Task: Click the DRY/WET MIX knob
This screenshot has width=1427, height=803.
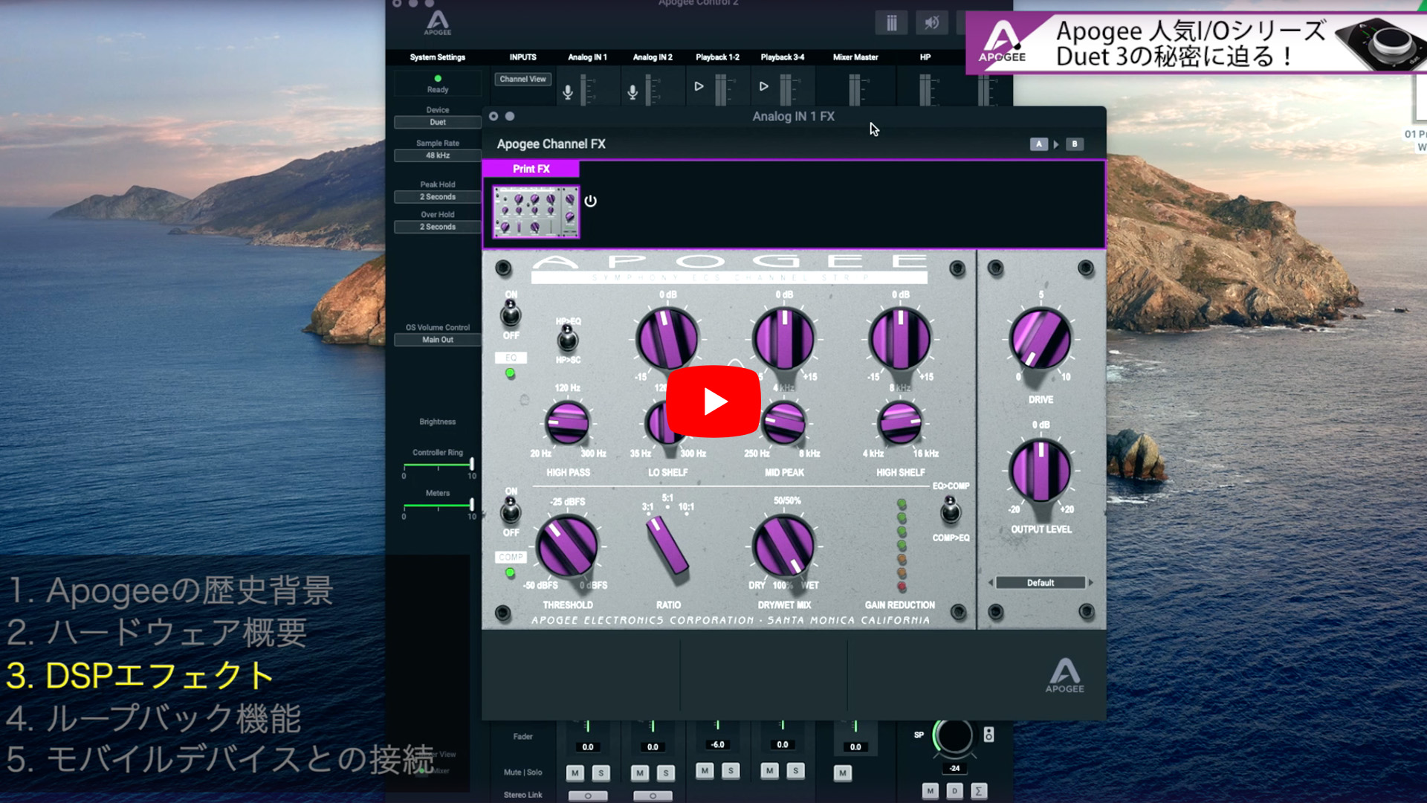Action: pos(783,547)
